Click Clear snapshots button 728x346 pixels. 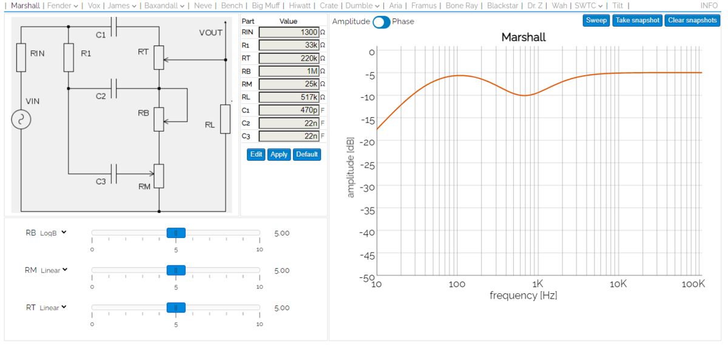point(692,20)
